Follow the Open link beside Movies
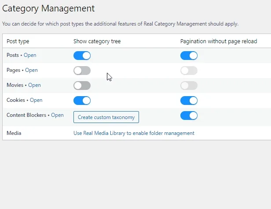 pyautogui.click(x=34, y=86)
